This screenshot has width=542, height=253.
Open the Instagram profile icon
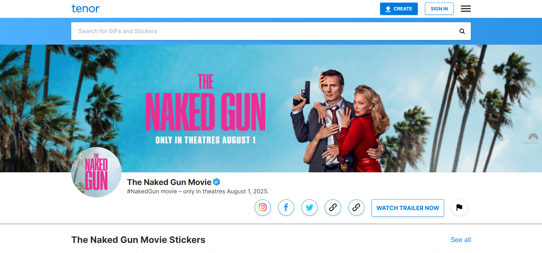[262, 207]
